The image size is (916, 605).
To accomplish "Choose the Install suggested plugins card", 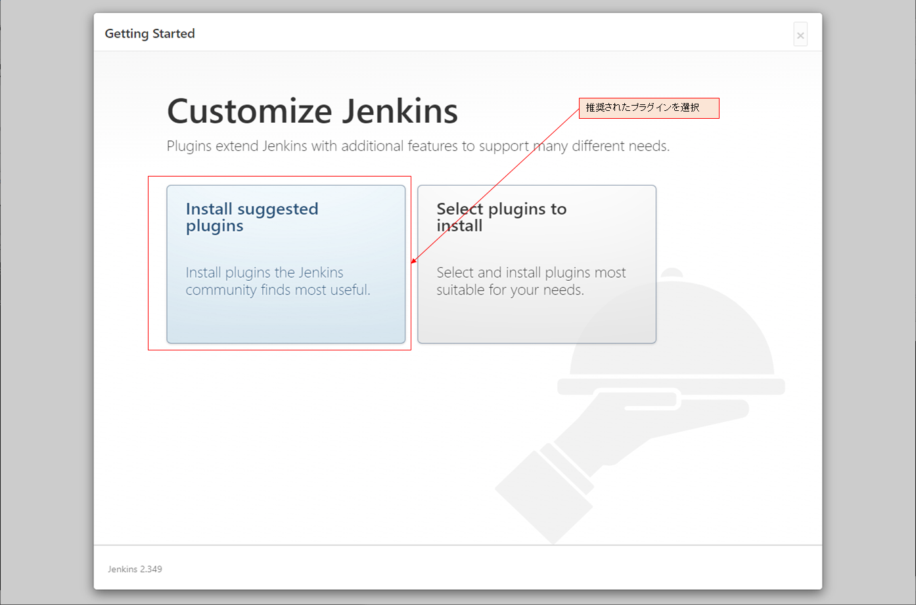I will [286, 264].
